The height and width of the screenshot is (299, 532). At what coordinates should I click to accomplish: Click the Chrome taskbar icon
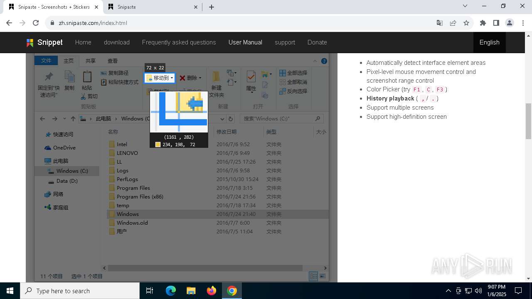[232, 291]
